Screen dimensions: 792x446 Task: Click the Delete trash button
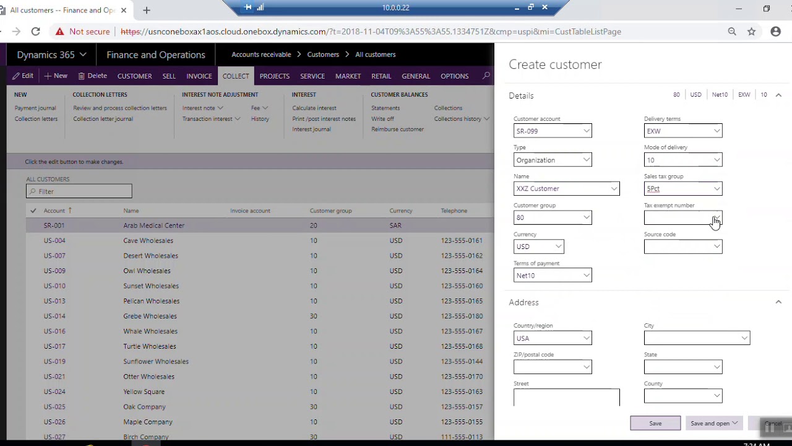(92, 76)
